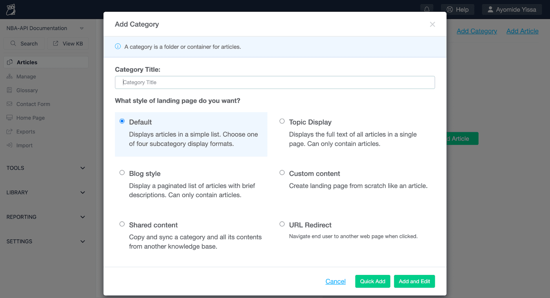Open Home Page in sidebar

[x=31, y=118]
